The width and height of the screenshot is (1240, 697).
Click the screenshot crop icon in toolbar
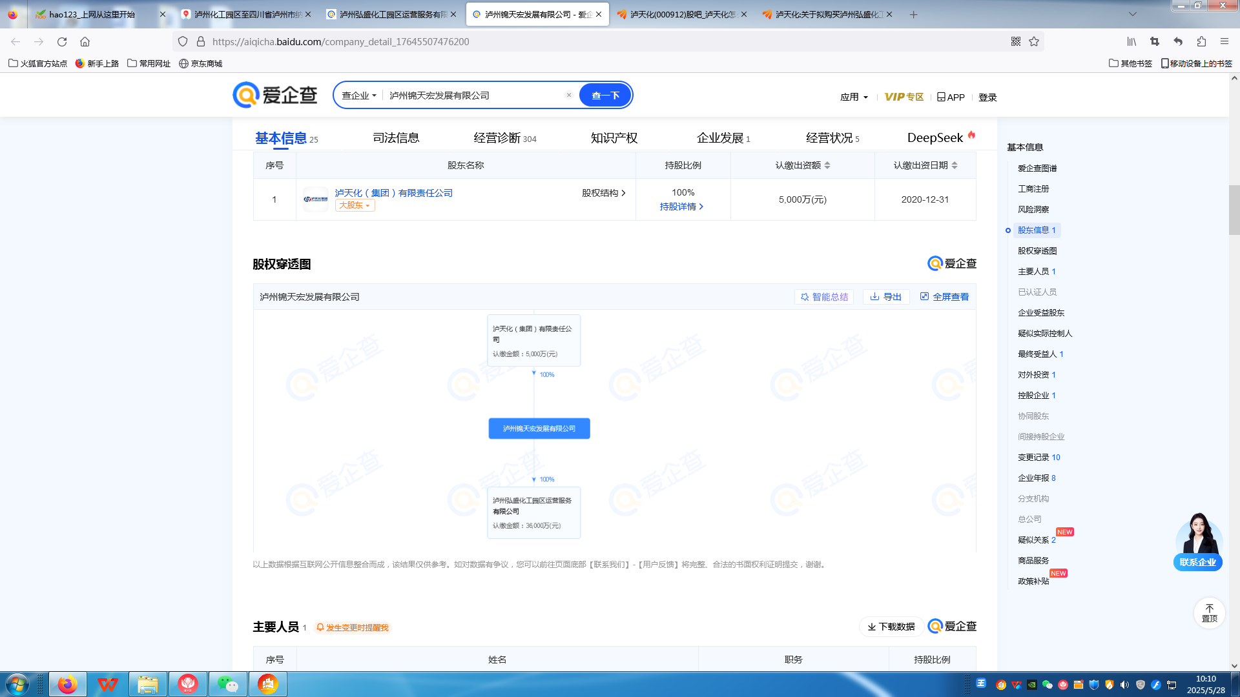(1155, 42)
